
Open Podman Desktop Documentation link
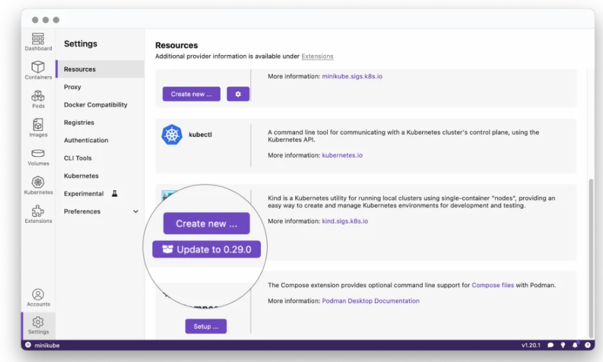[370, 301]
